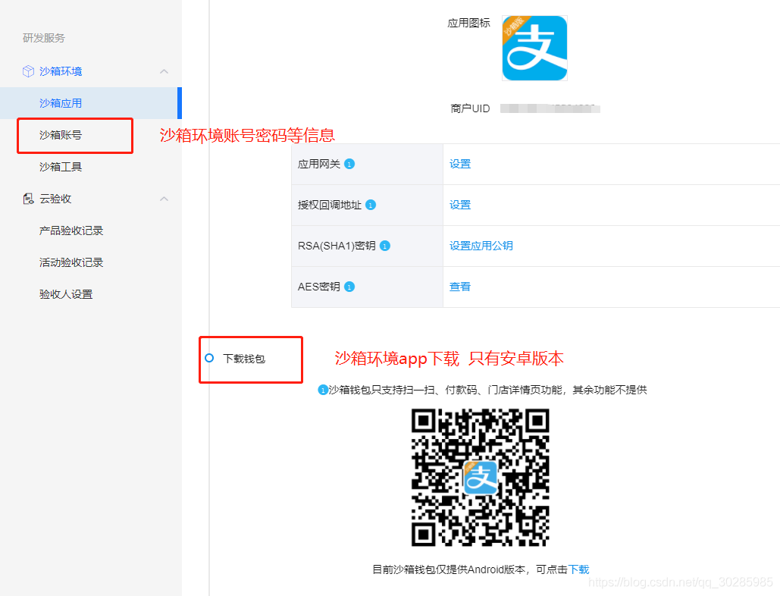Click the info icon beside RSA(SHA1)密钥
The width and height of the screenshot is (780, 596).
click(x=385, y=246)
